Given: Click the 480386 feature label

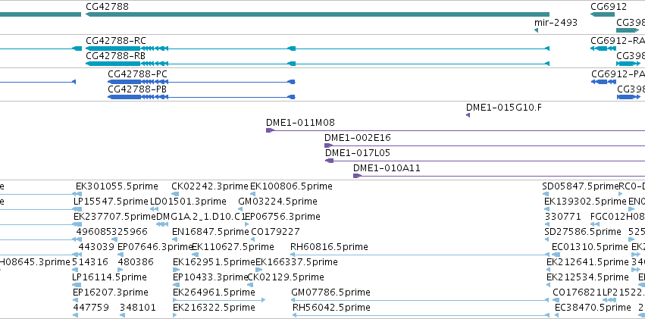Looking at the screenshot, I should [x=136, y=261].
